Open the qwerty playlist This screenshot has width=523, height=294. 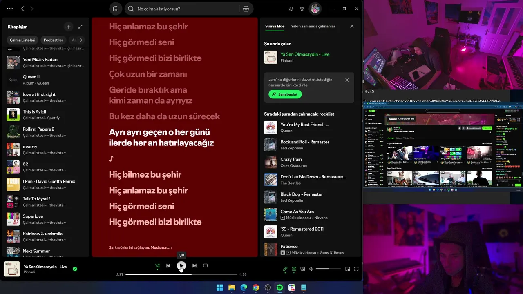(x=46, y=149)
